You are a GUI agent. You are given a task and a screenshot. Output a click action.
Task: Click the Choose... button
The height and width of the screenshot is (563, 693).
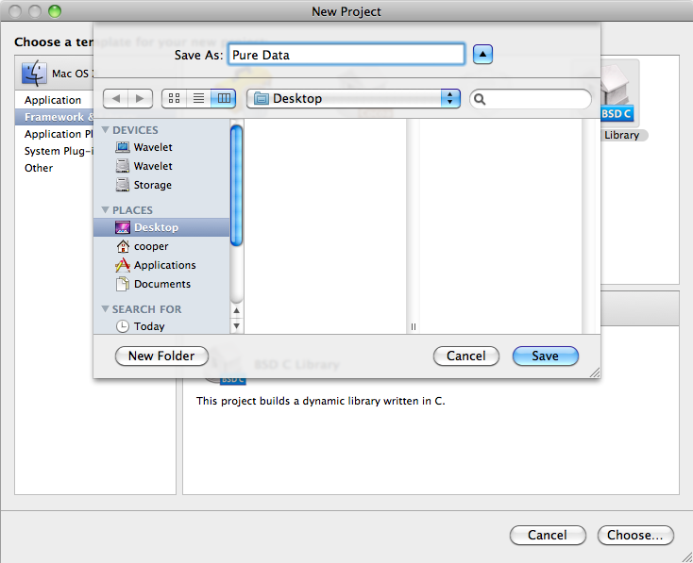click(x=635, y=536)
